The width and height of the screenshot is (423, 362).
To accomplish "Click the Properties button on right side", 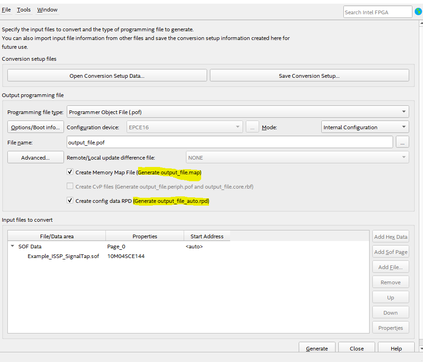I will [391, 328].
